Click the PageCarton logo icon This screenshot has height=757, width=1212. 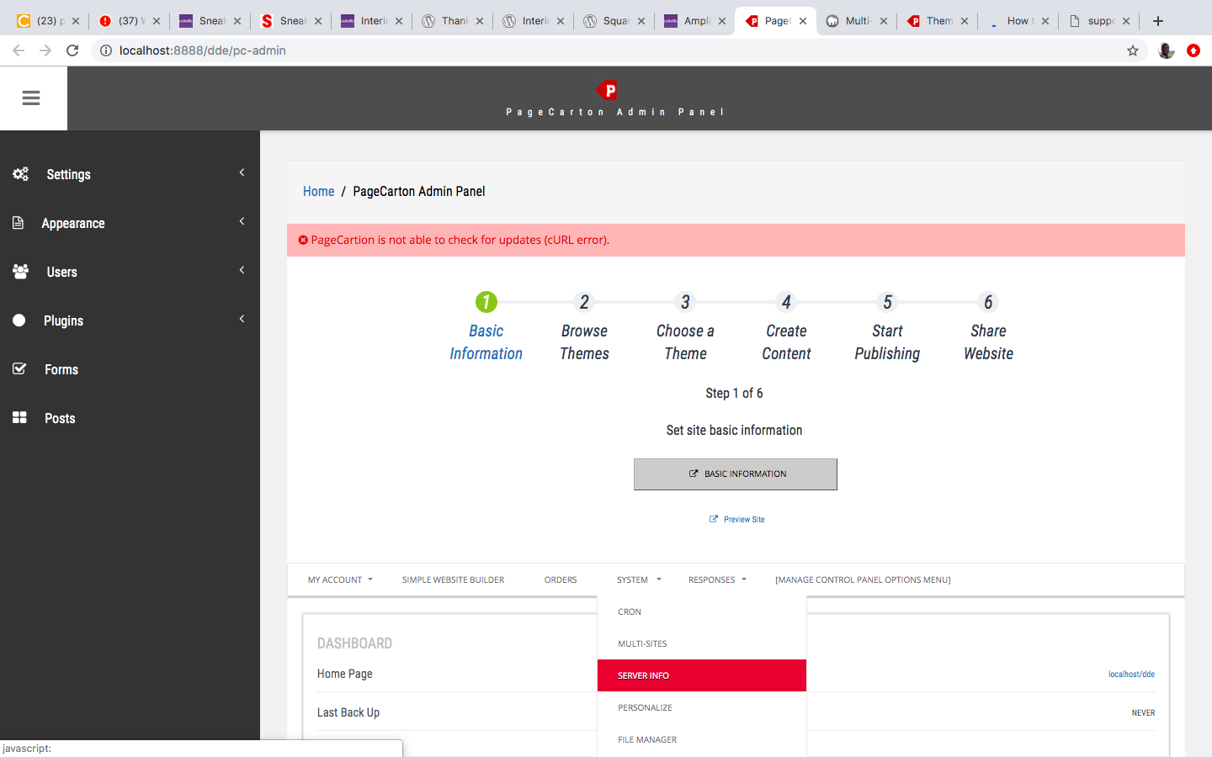606,90
